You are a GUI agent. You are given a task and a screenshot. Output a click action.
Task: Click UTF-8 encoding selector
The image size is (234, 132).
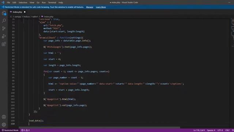coord(220,131)
